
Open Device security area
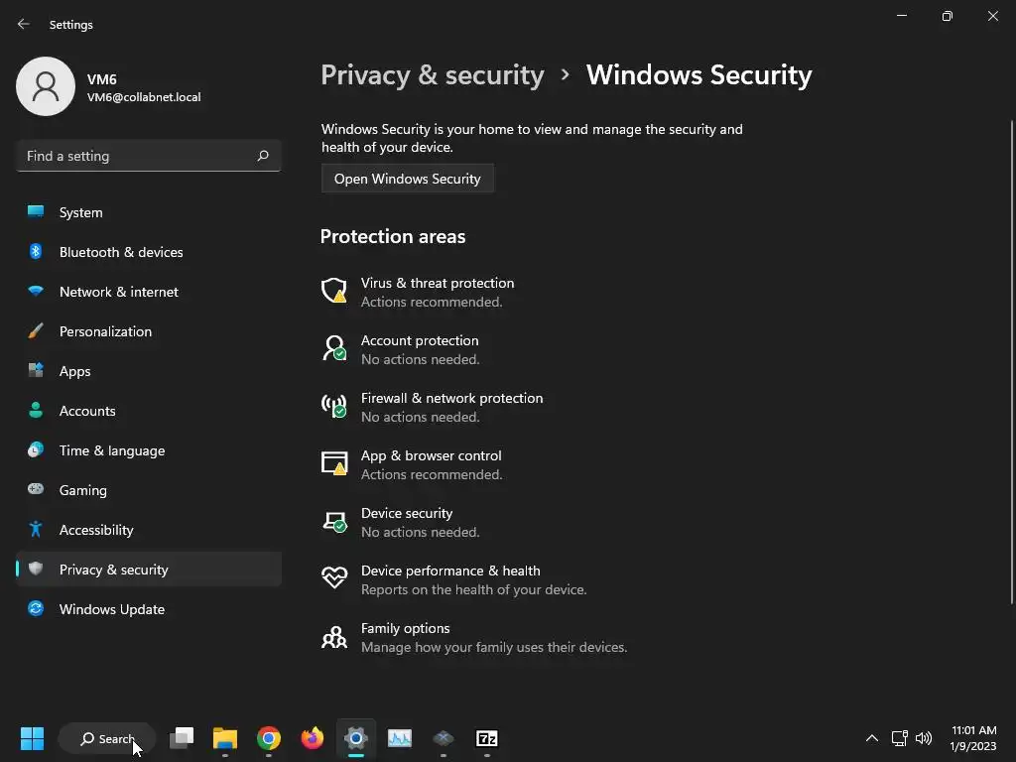[x=407, y=513]
